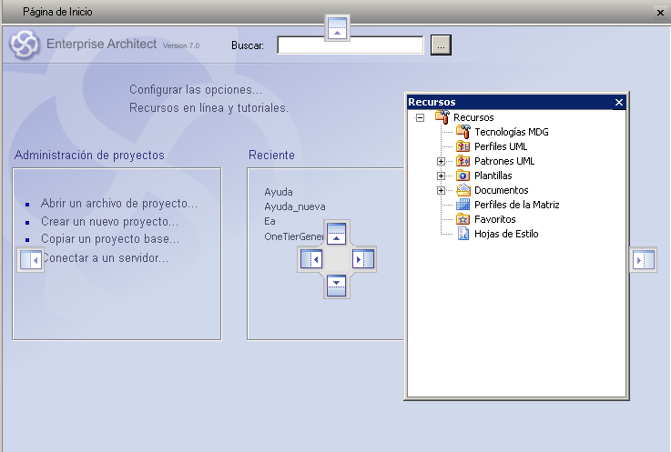Click the dock-right indicator at window right edge
This screenshot has width=671, height=452.
[644, 259]
